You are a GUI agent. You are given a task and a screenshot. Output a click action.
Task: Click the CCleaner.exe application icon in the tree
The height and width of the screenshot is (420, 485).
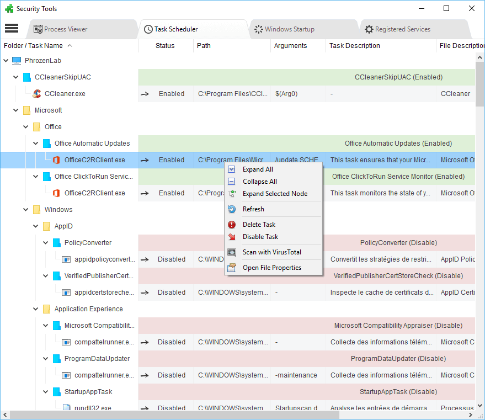pos(36,93)
